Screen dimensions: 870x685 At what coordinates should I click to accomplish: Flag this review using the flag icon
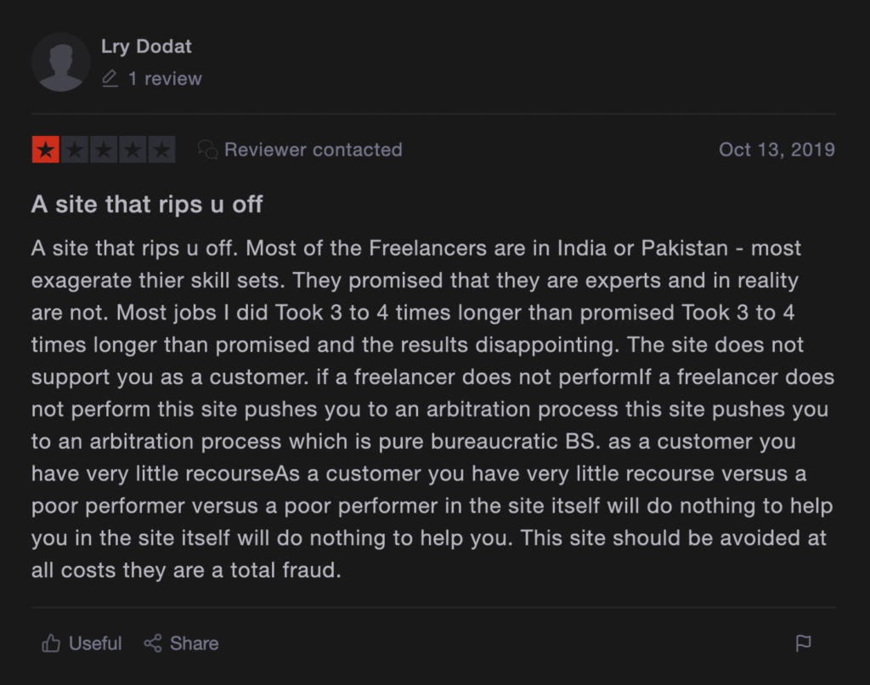(x=803, y=643)
